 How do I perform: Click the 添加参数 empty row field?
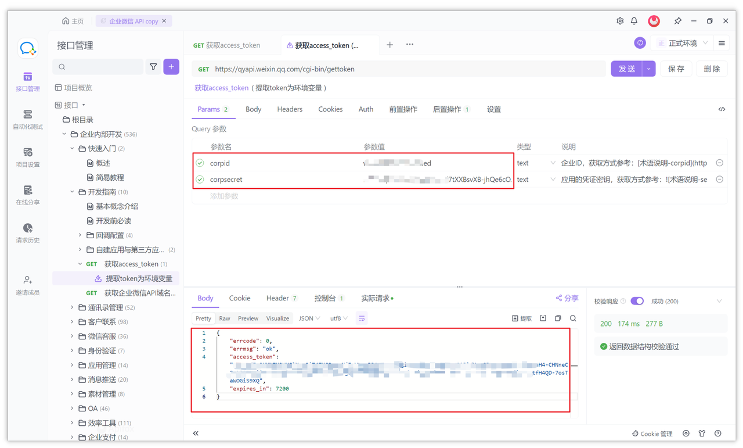(224, 196)
